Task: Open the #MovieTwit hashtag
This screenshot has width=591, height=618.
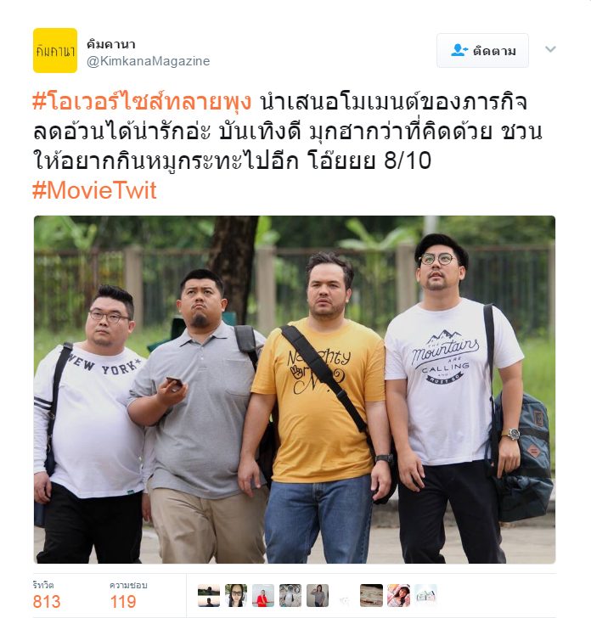Action: tap(94, 190)
